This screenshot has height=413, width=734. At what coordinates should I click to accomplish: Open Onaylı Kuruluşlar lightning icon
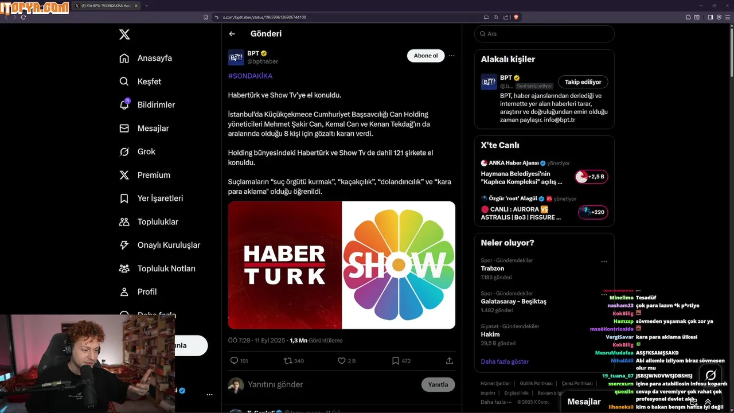point(124,245)
